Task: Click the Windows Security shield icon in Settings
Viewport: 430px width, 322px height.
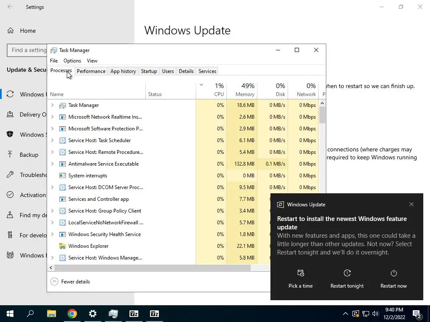Action: (10, 135)
